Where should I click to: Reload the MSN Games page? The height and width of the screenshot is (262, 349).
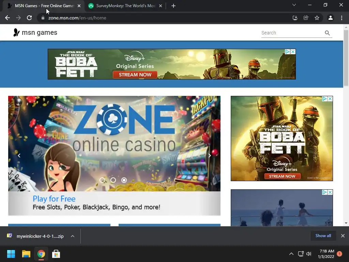(x=29, y=18)
